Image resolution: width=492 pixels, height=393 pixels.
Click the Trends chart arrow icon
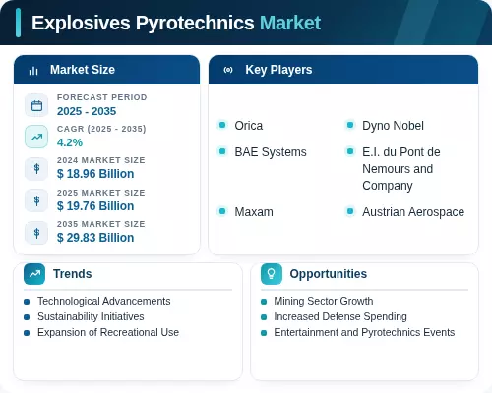click(34, 274)
